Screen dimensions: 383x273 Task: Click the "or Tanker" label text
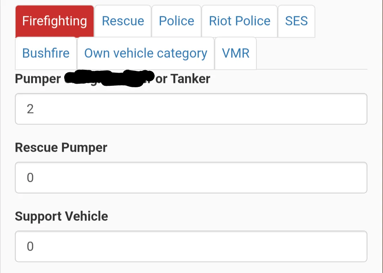point(183,79)
